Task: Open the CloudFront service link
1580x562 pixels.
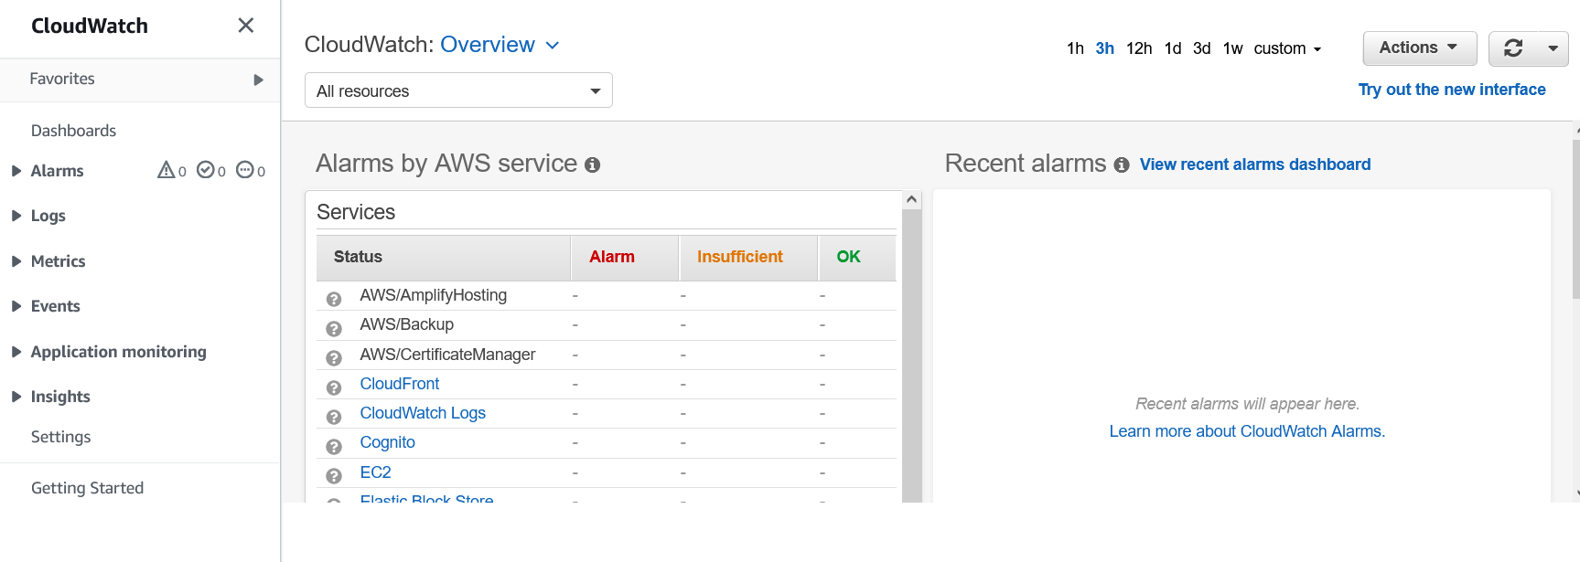Action: tap(399, 384)
